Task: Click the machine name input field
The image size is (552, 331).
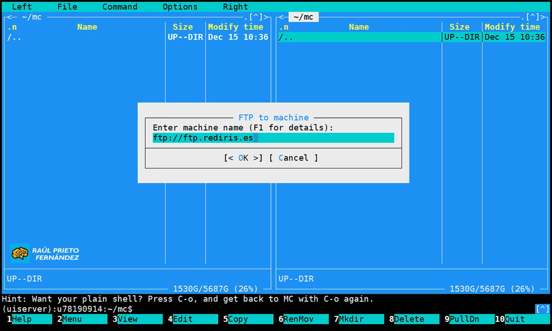Action: [x=273, y=138]
